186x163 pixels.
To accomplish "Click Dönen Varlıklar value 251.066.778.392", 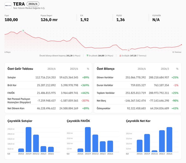I will pyautogui.click(x=136, y=78).
